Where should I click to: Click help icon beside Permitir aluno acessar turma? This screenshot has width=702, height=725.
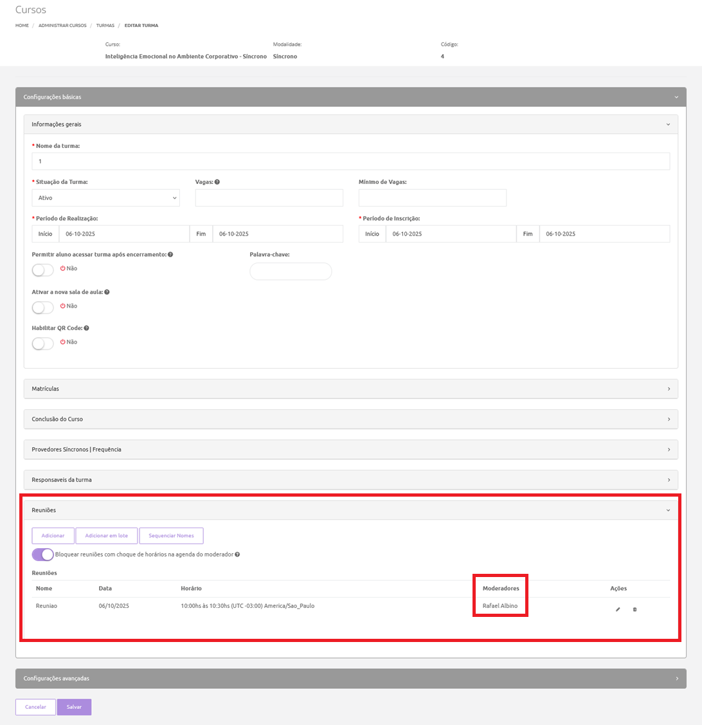[170, 255]
